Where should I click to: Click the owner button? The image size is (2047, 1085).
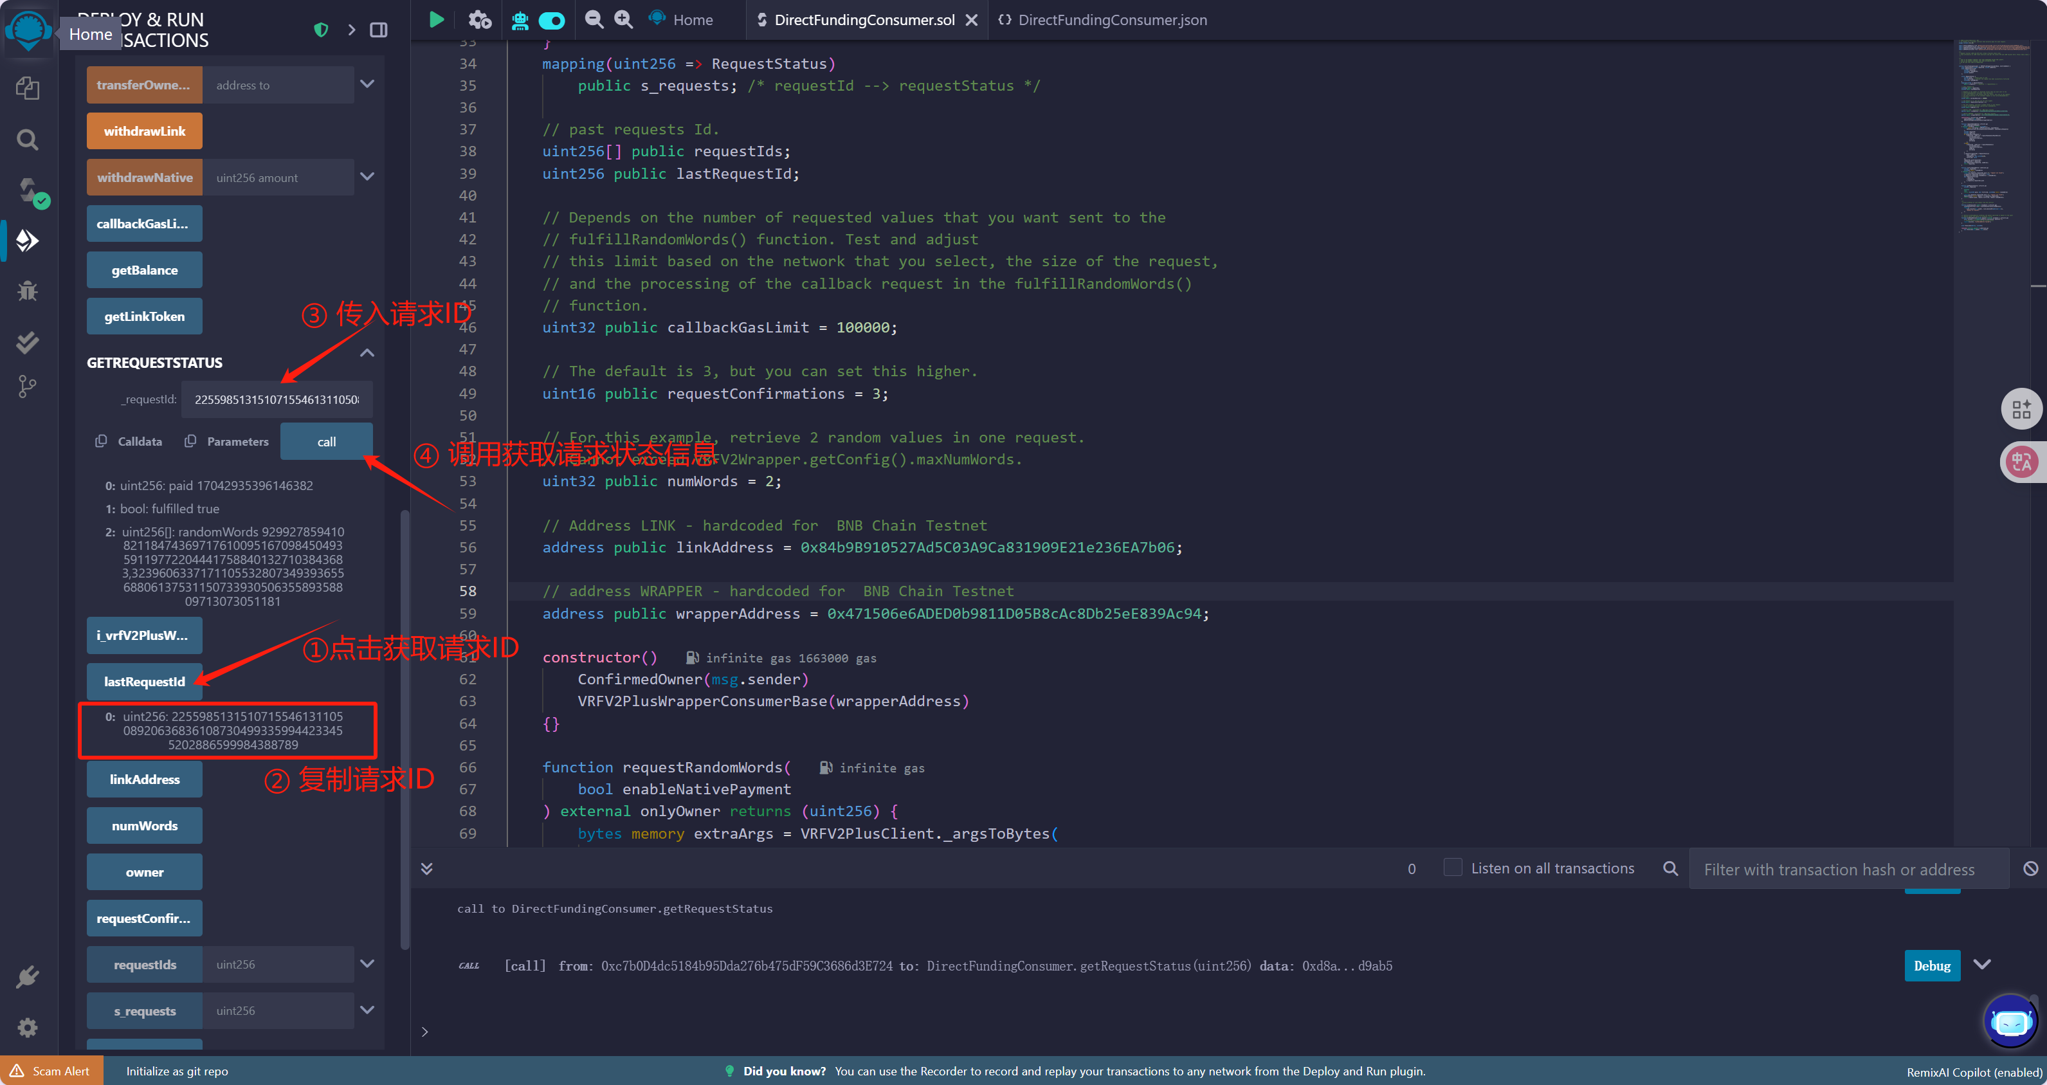145,872
